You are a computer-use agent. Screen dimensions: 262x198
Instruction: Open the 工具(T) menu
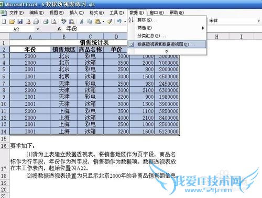click(x=116, y=13)
